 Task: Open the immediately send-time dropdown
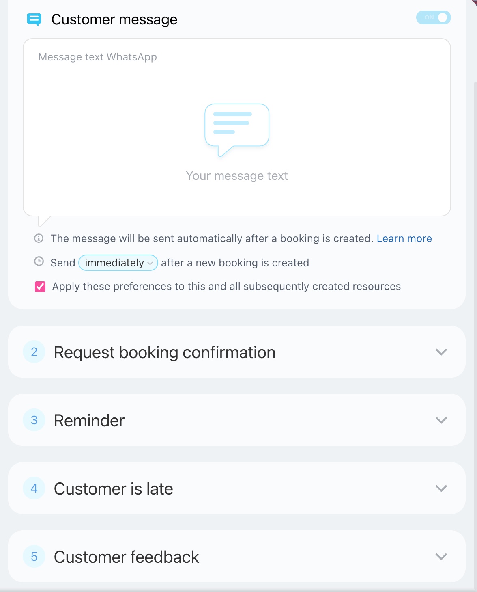pos(118,263)
